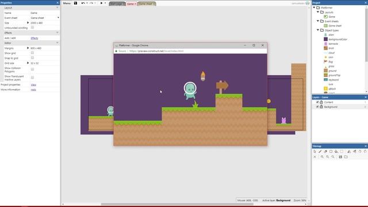Select the grass object type

[x=331, y=67]
